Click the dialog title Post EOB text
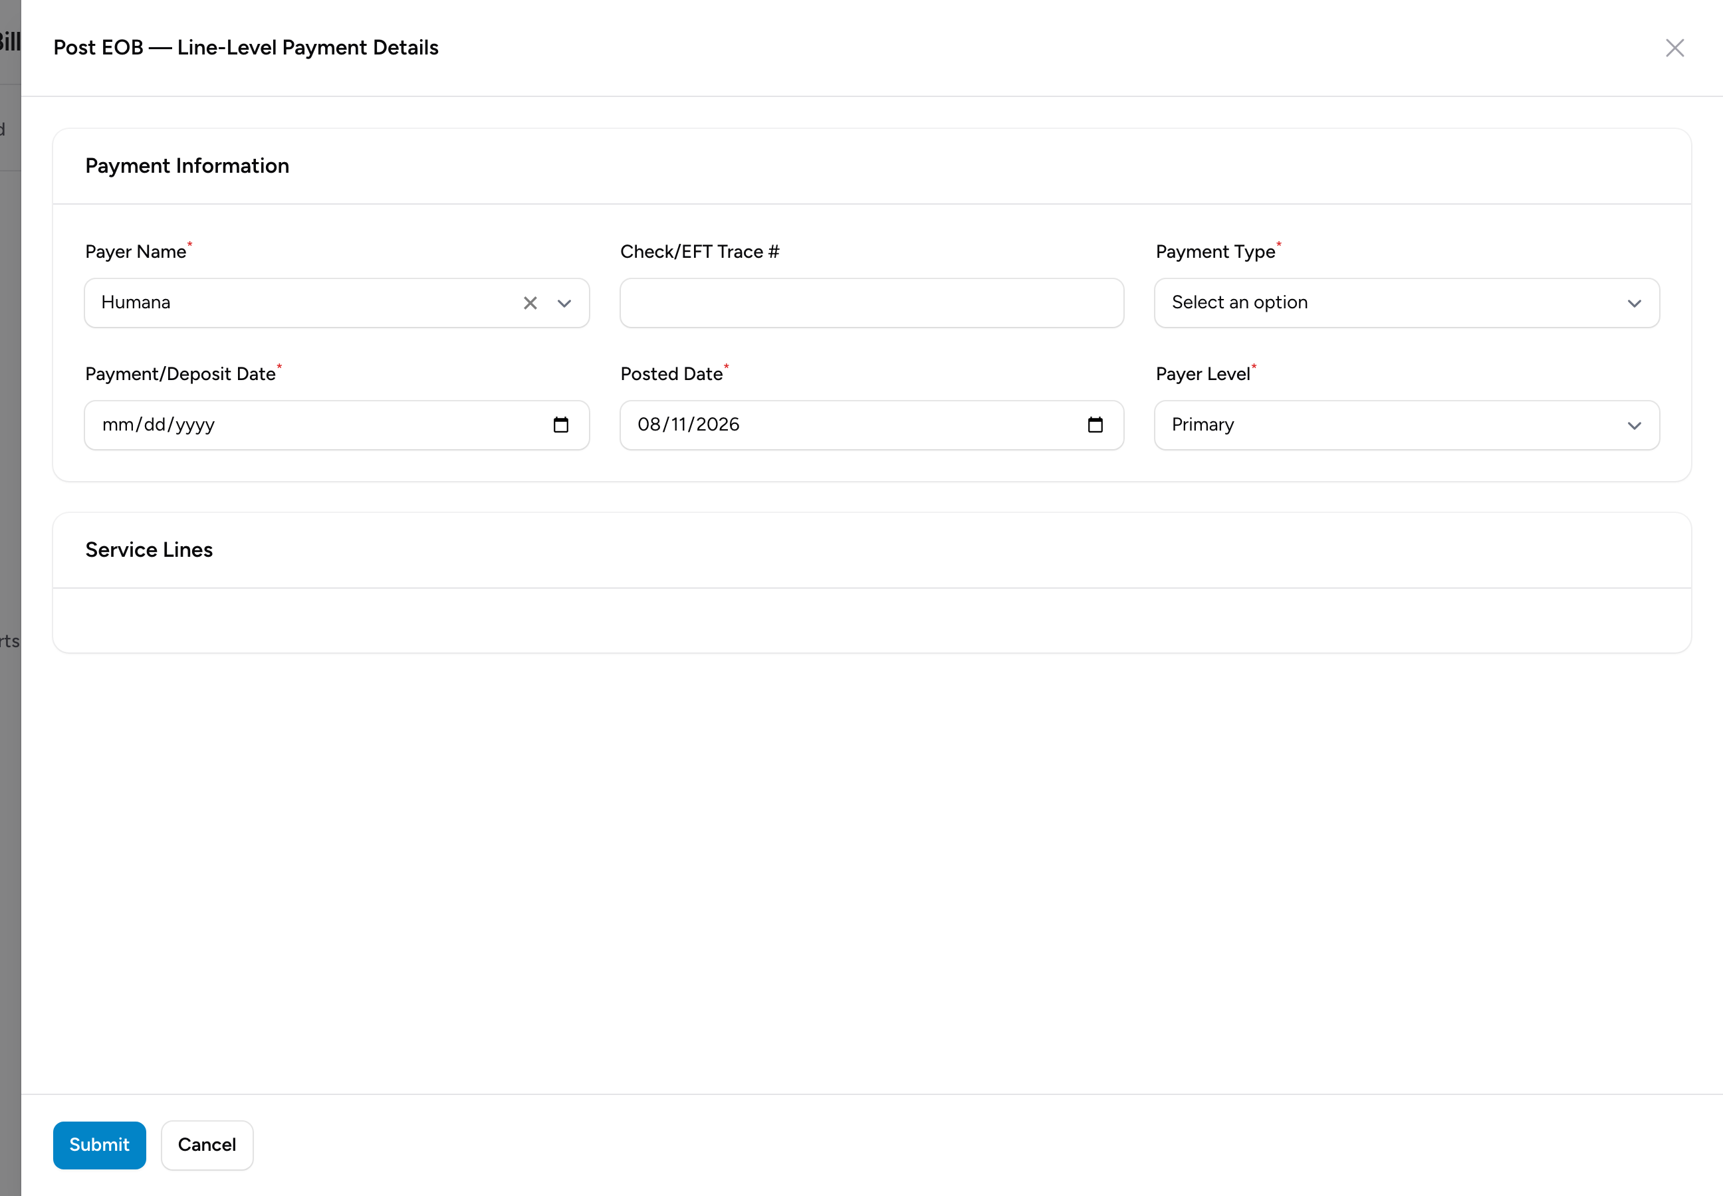The image size is (1723, 1196). [x=246, y=48]
